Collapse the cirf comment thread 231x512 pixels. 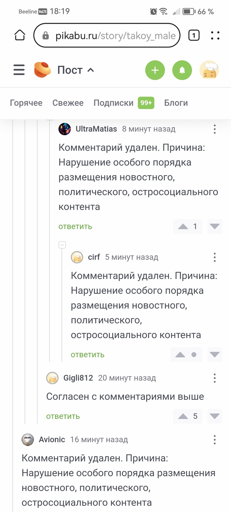(x=62, y=245)
